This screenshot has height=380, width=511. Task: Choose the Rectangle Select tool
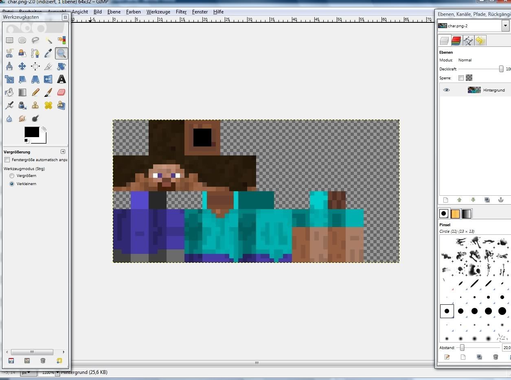pos(9,40)
